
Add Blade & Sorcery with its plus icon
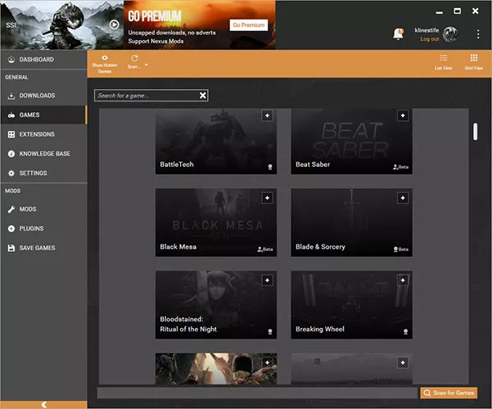(x=403, y=198)
